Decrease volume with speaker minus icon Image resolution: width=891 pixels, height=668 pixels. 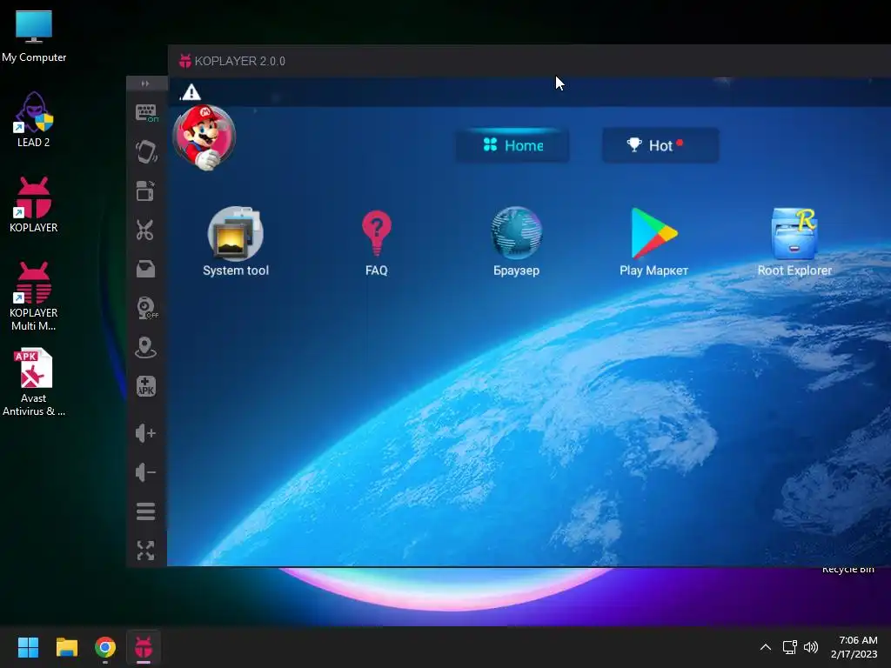click(x=145, y=472)
